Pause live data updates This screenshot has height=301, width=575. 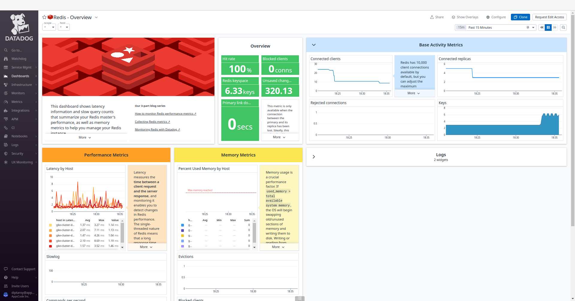(548, 27)
